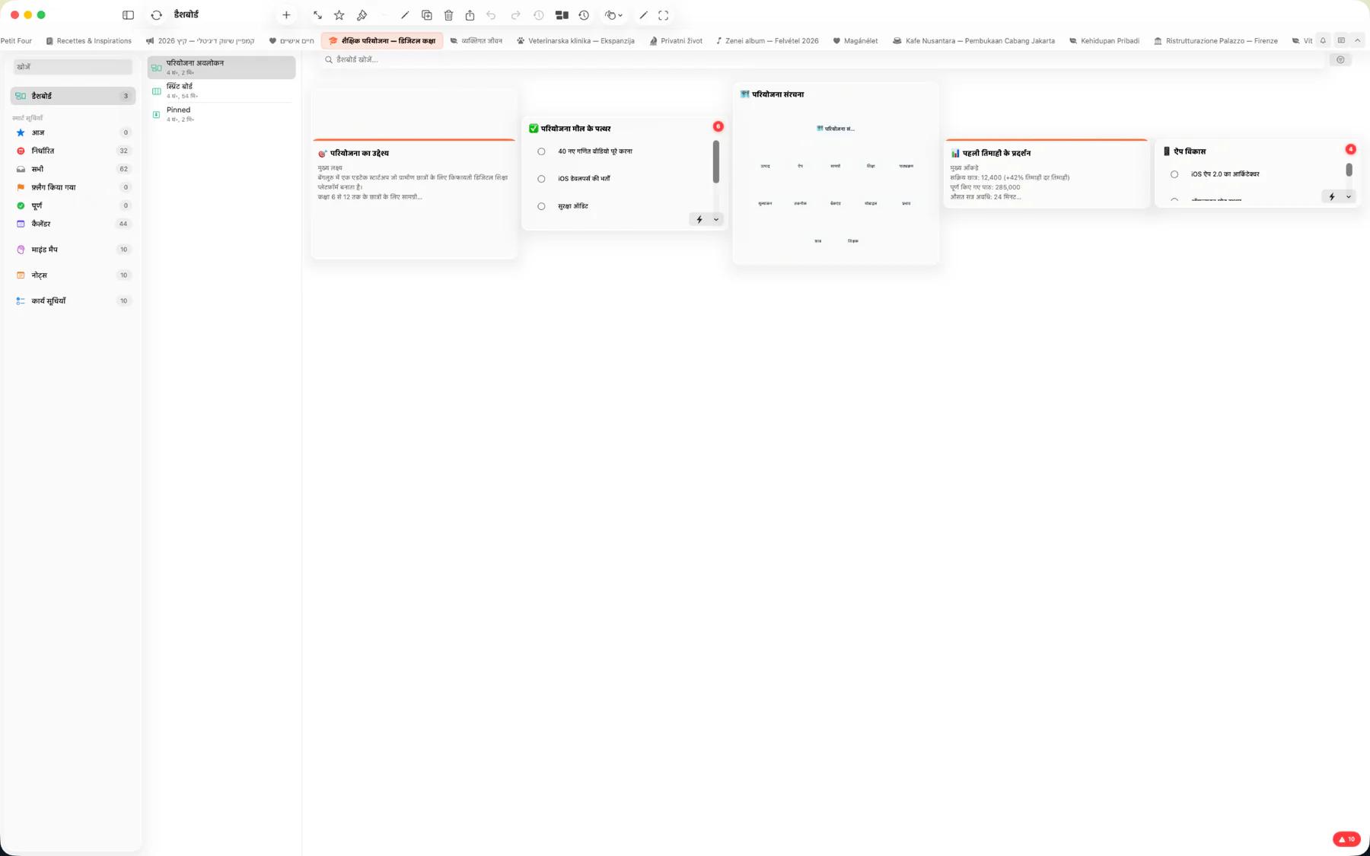Open 'निर्धारित' smart list

pyautogui.click(x=73, y=151)
